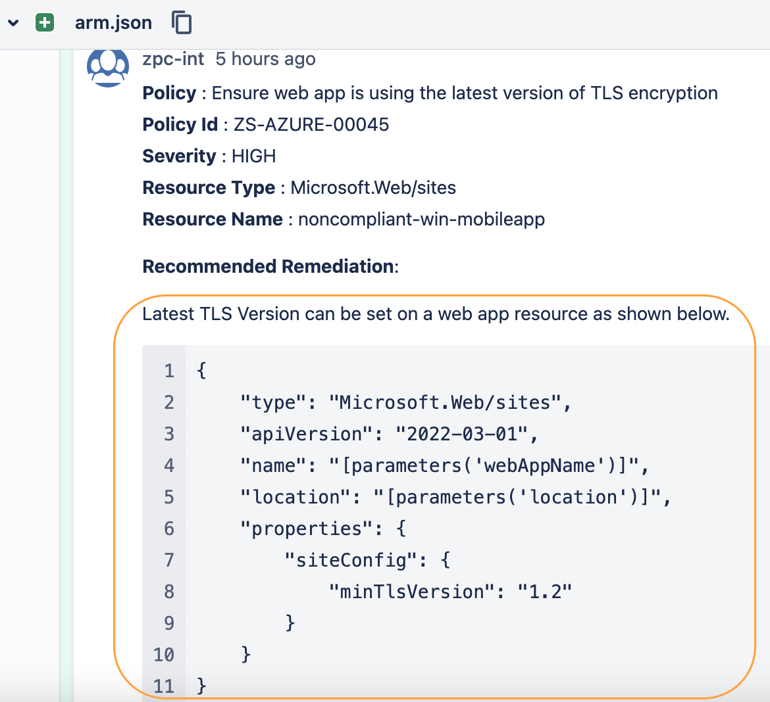Click the Policy Id ZS-AZURE-00045 text
This screenshot has width=770, height=702.
(x=311, y=125)
